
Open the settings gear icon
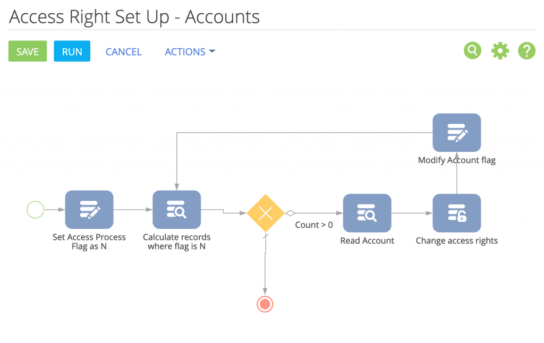point(500,51)
